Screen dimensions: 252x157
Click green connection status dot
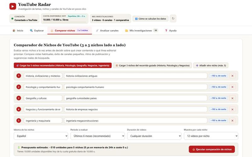[x=12, y=19]
